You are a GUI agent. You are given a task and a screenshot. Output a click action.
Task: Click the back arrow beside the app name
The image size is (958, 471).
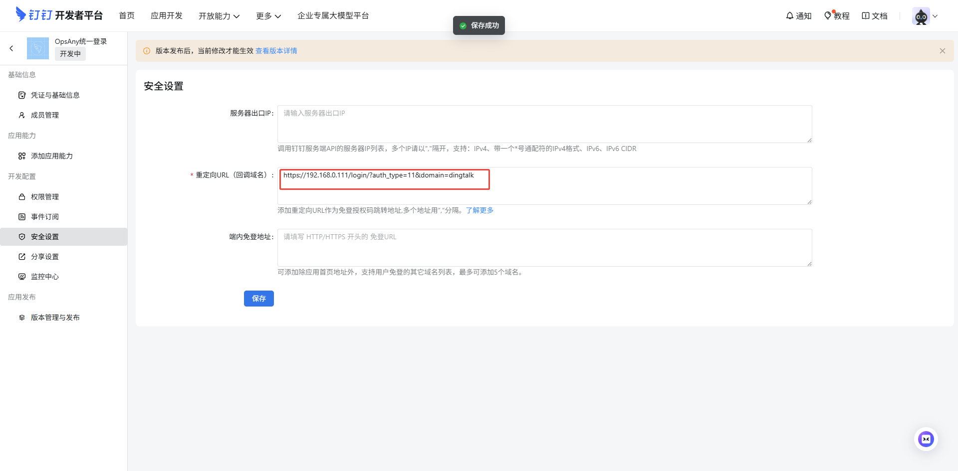pyautogui.click(x=11, y=48)
